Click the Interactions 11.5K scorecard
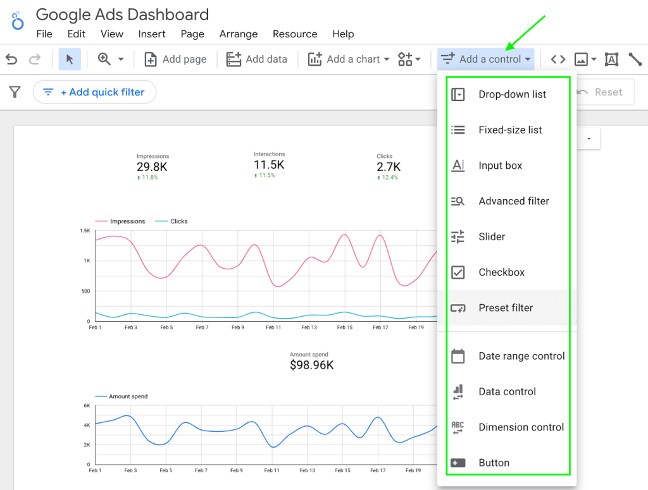The height and width of the screenshot is (490, 648). [269, 165]
